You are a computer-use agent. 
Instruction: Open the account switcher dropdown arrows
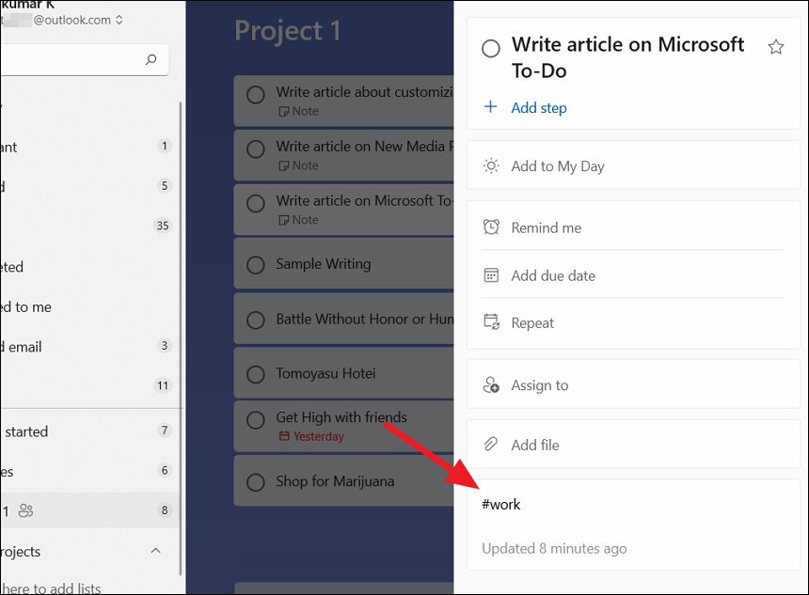(x=119, y=20)
